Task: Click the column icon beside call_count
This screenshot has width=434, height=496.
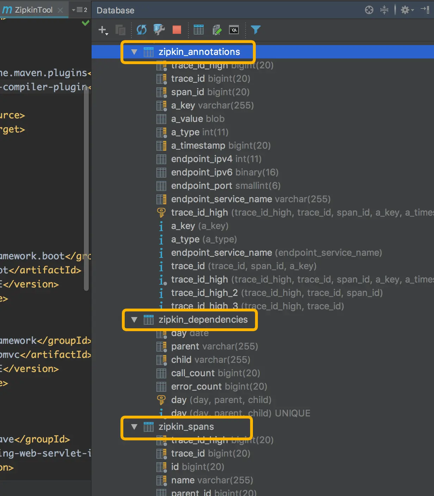Action: pyautogui.click(x=161, y=373)
